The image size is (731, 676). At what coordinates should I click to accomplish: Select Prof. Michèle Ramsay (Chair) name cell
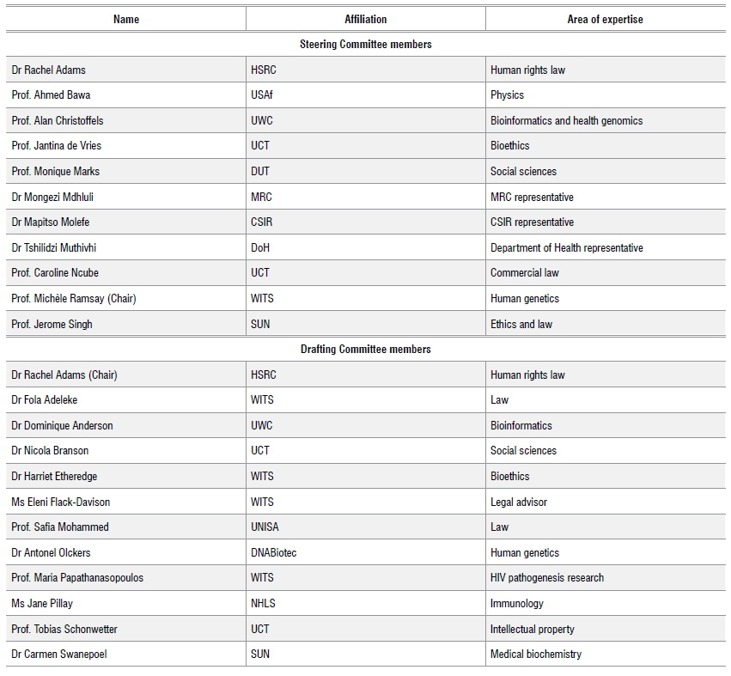(x=74, y=299)
